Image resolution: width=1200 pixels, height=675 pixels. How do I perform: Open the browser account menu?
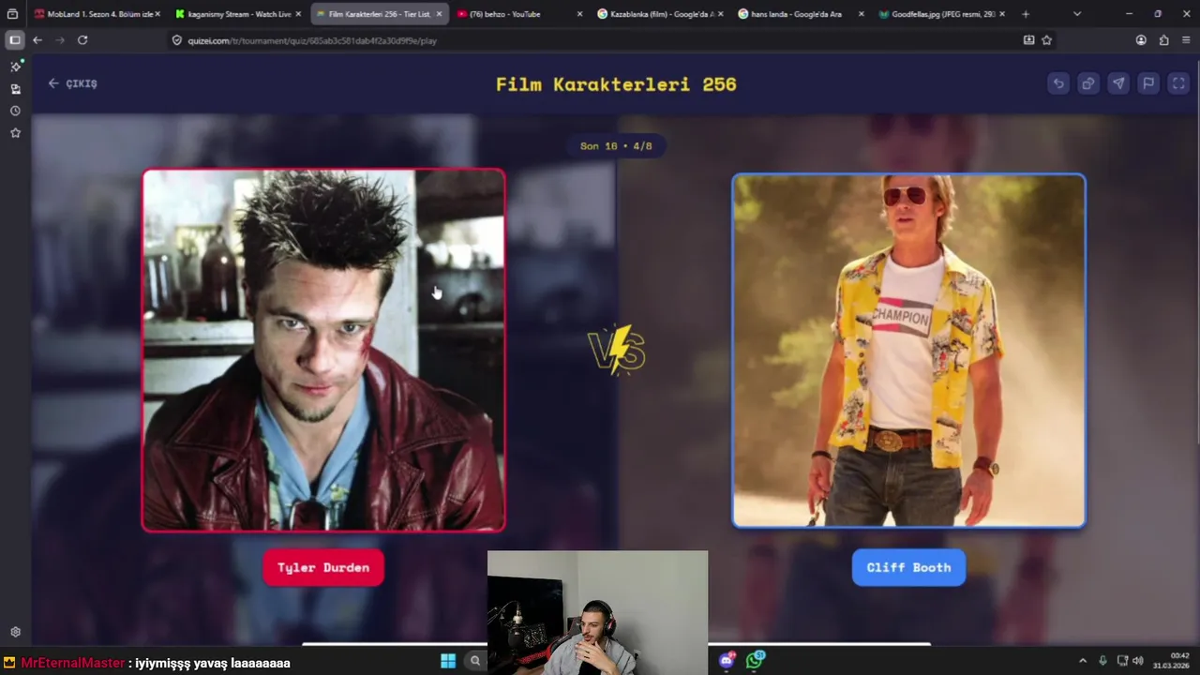[x=1141, y=40]
